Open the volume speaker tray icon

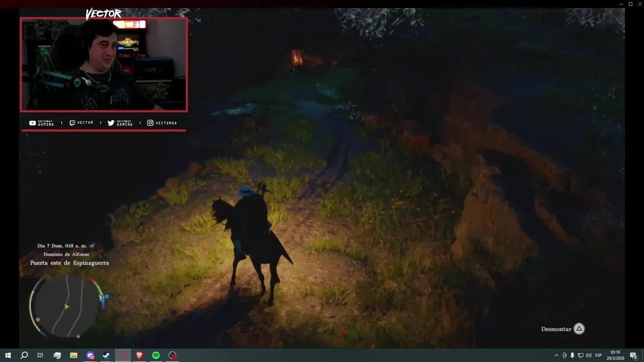coord(588,355)
